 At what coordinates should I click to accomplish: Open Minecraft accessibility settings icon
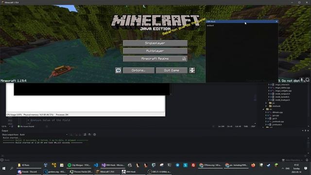(x=192, y=70)
